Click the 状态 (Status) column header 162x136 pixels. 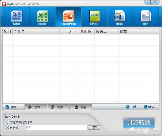pyautogui.click(x=134, y=32)
